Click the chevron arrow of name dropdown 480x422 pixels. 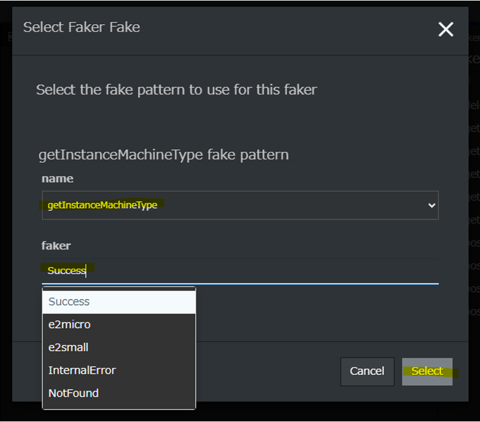pos(431,206)
